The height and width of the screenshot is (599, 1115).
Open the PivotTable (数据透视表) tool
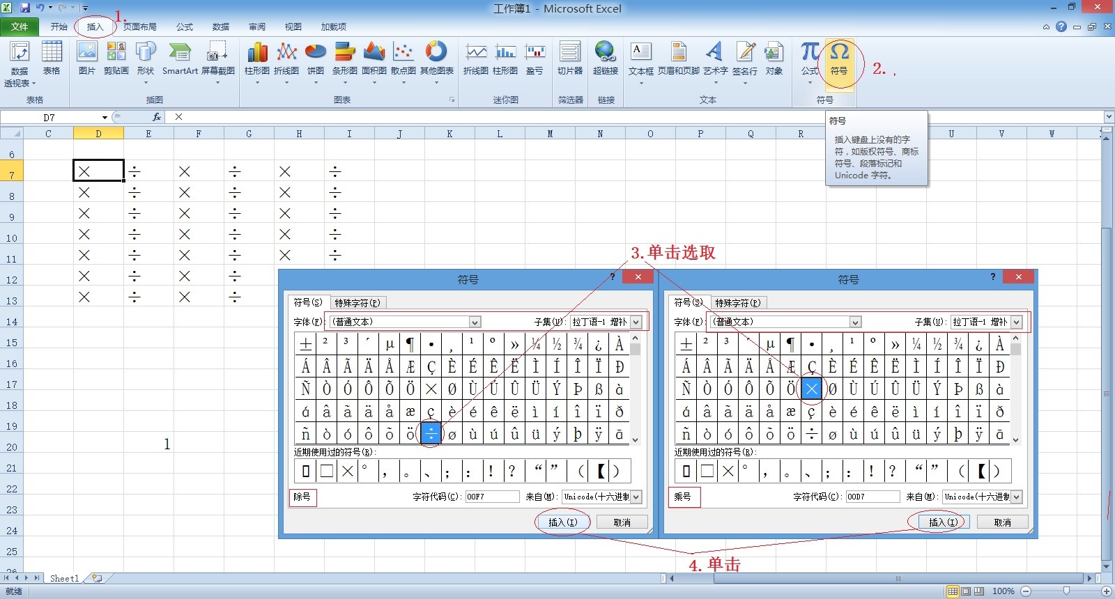[x=20, y=63]
